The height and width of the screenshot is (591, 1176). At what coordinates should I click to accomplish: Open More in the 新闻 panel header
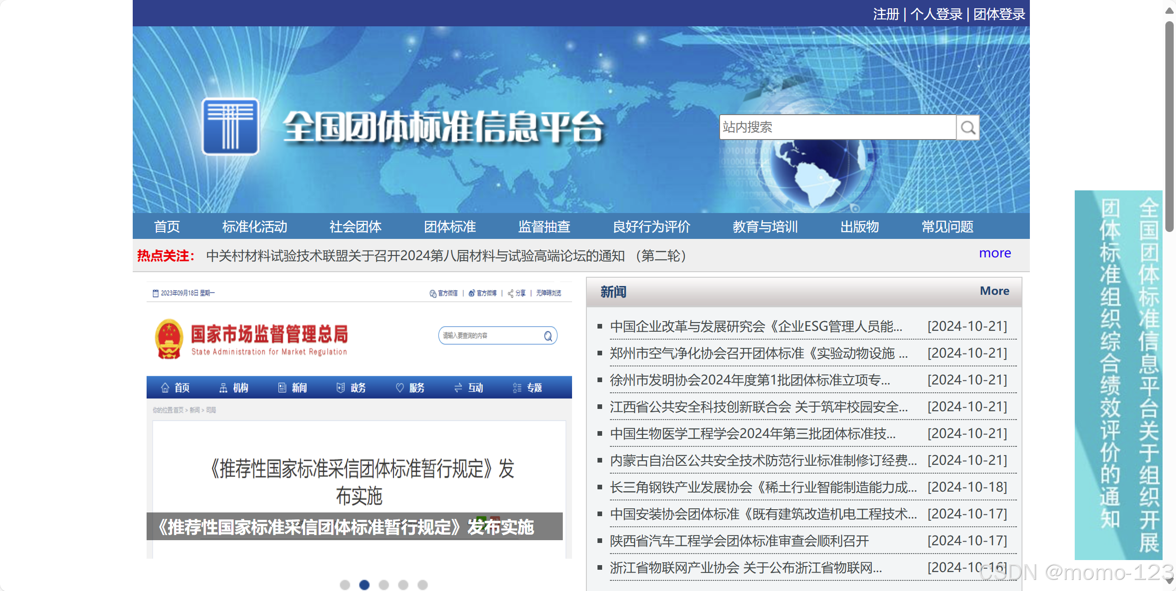coord(994,291)
